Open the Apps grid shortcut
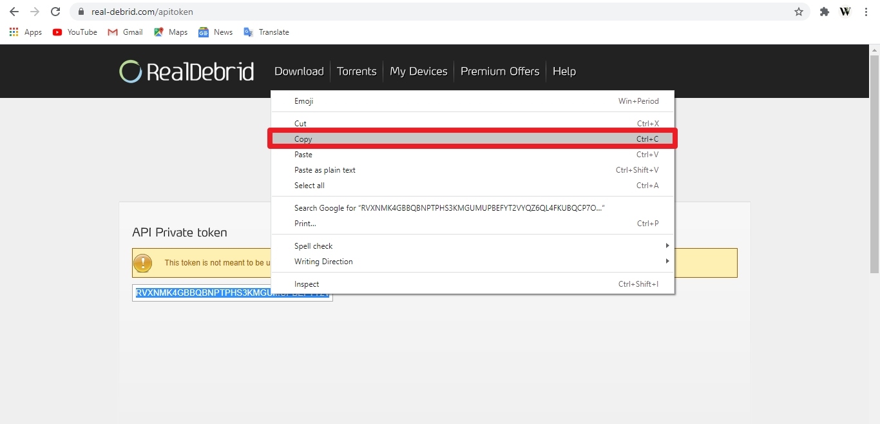 [26, 32]
